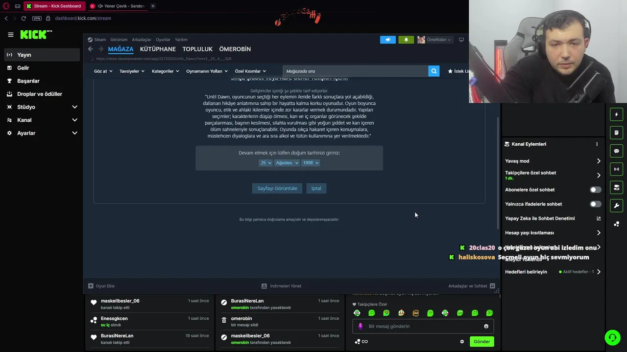627x352 pixels.
Task: Click the Steam store search magnifier
Action: coord(434,71)
